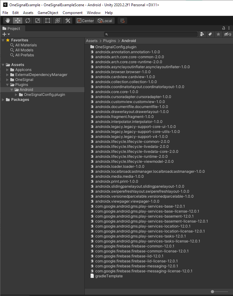Open the GameObject menu
The height and width of the screenshot is (296, 233).
(48, 13)
